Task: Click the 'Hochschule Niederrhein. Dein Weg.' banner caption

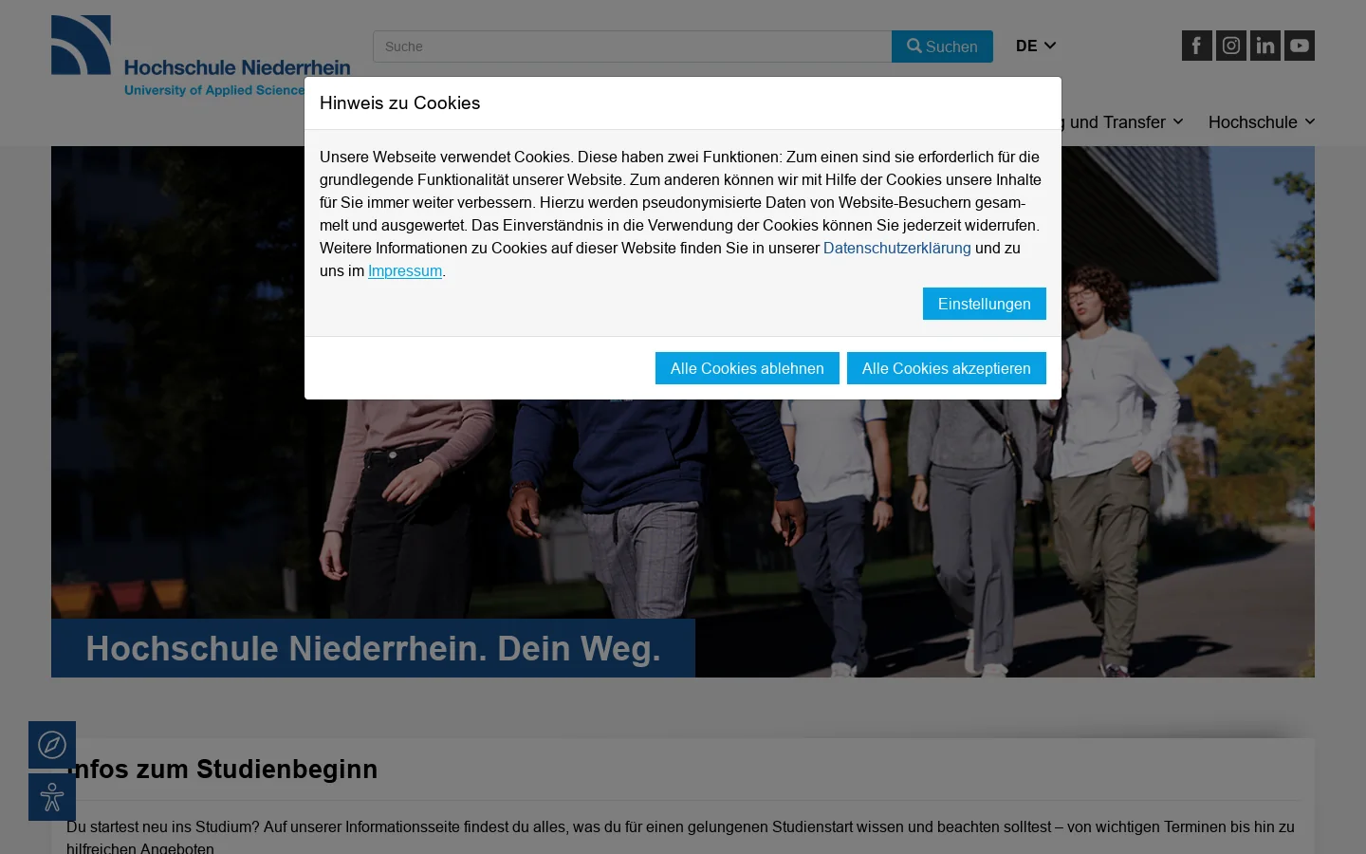Action: [373, 648]
